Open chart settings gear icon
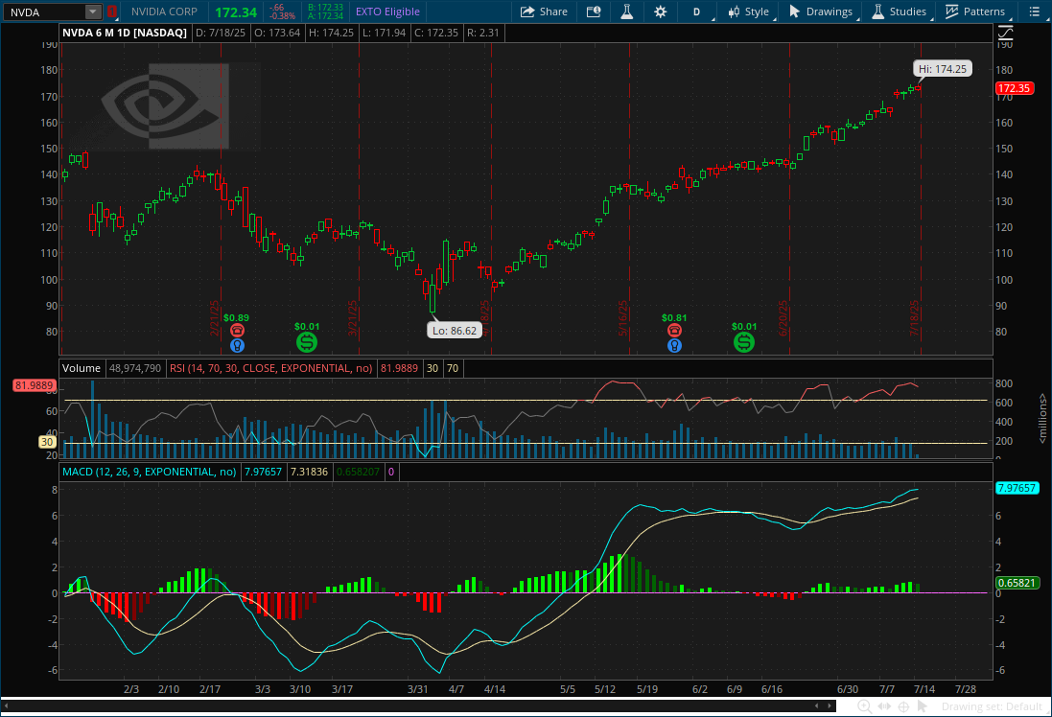The width and height of the screenshot is (1052, 717). coord(660,12)
